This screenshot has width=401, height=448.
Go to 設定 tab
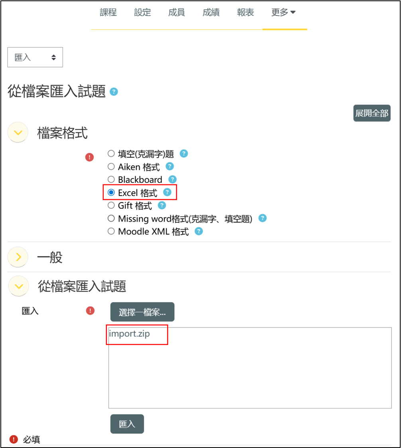[x=142, y=12]
